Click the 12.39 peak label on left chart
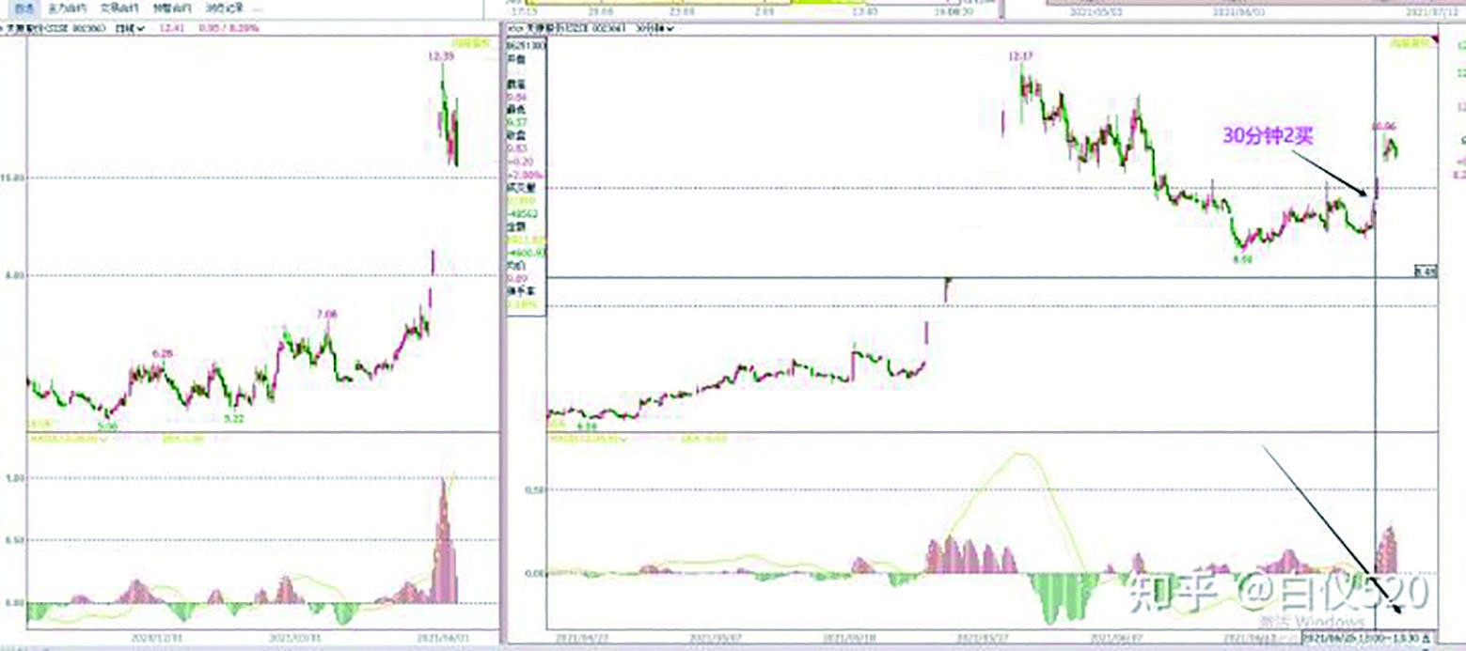1466x651 pixels. click(440, 57)
